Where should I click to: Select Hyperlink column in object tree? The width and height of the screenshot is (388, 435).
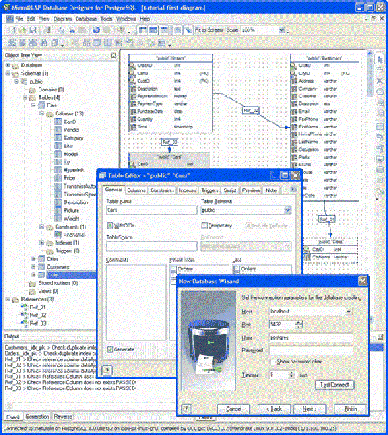click(x=74, y=170)
